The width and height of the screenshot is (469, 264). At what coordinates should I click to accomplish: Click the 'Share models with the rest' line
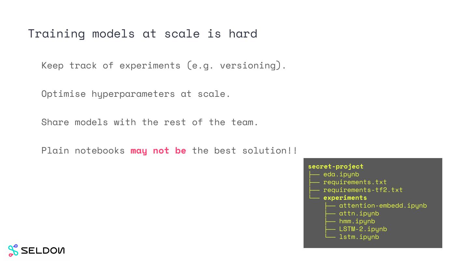click(x=150, y=122)
